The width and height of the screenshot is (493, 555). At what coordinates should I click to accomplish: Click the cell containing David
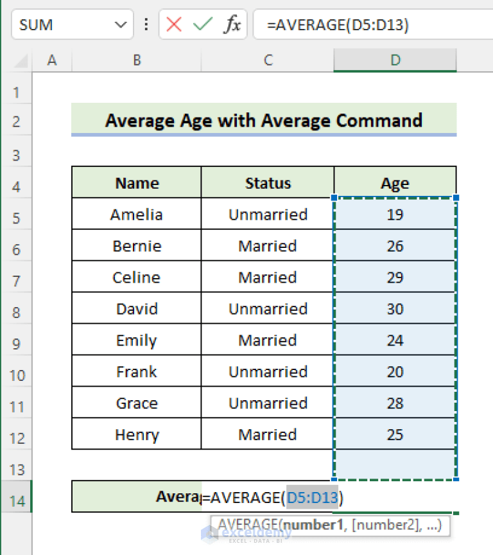click(x=137, y=308)
